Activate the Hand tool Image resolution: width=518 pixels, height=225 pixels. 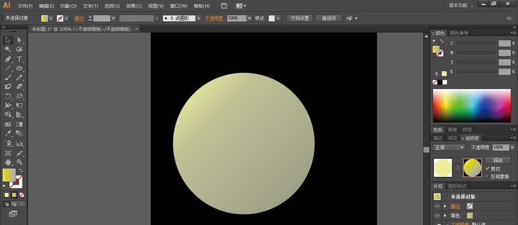point(8,162)
